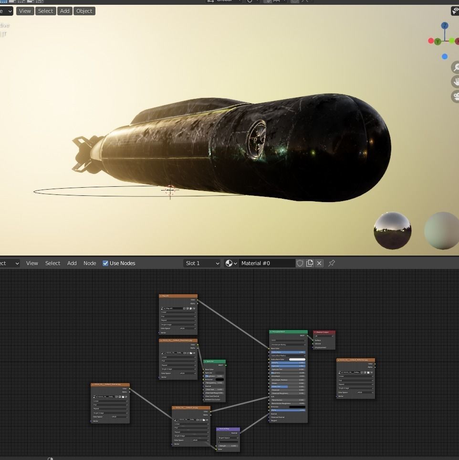Open the 3D viewport Select menu
Viewport: 459px width, 460px height.
point(45,11)
